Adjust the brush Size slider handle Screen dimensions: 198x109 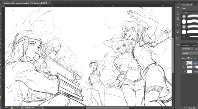coord(186,12)
